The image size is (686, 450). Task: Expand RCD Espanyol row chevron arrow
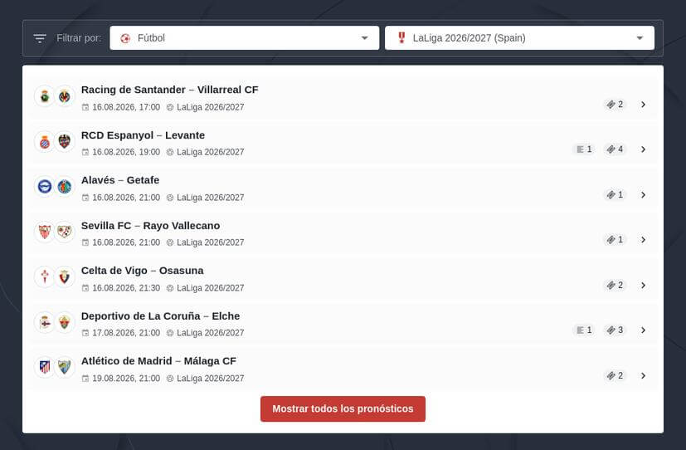point(643,149)
